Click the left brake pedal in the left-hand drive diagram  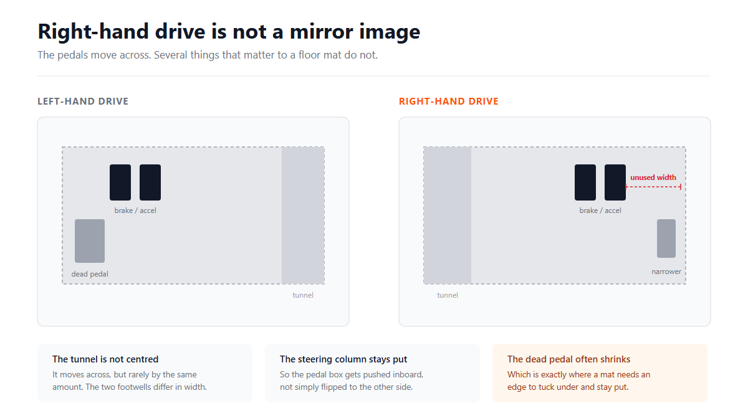[120, 182]
